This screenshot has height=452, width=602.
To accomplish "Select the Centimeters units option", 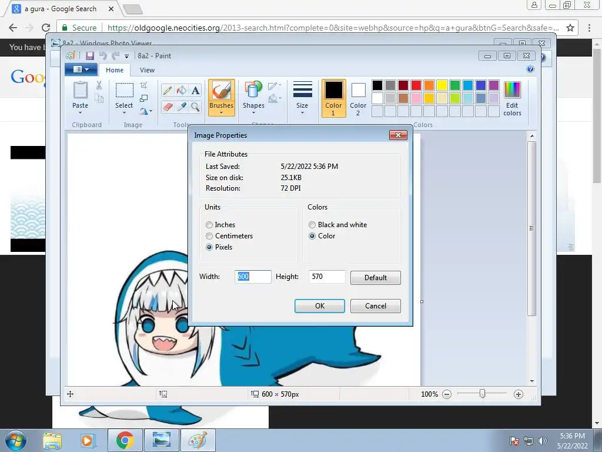I will click(229, 236).
